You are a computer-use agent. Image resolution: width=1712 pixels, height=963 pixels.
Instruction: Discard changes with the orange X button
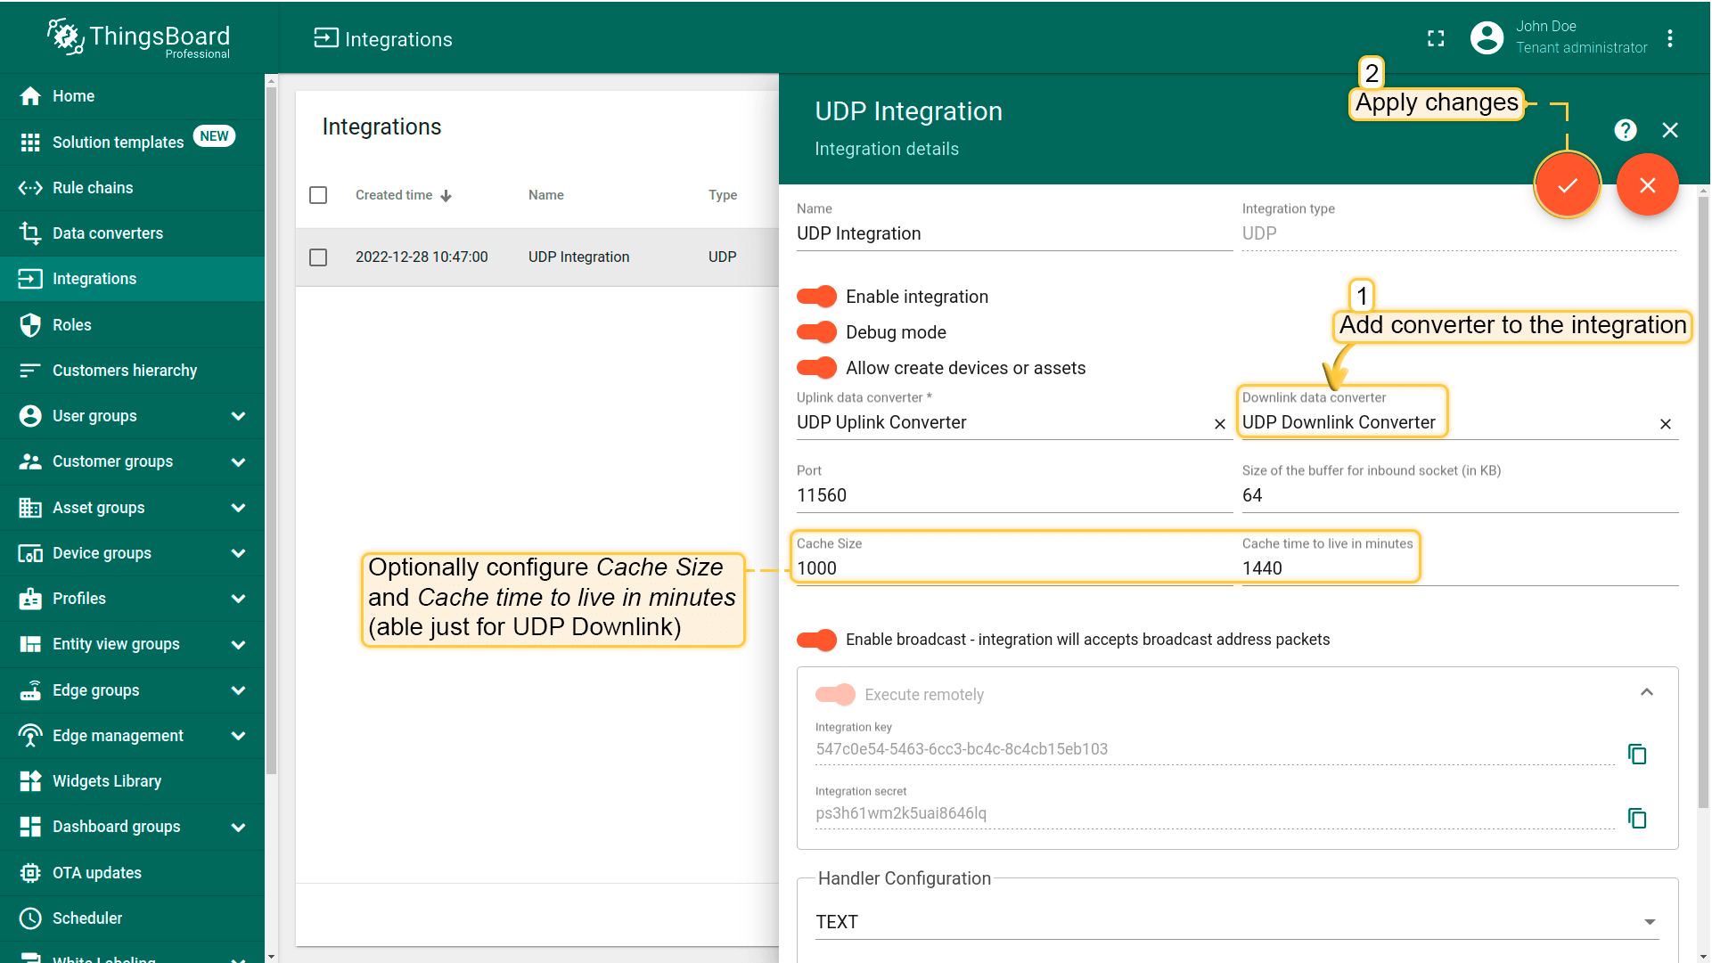click(1648, 185)
